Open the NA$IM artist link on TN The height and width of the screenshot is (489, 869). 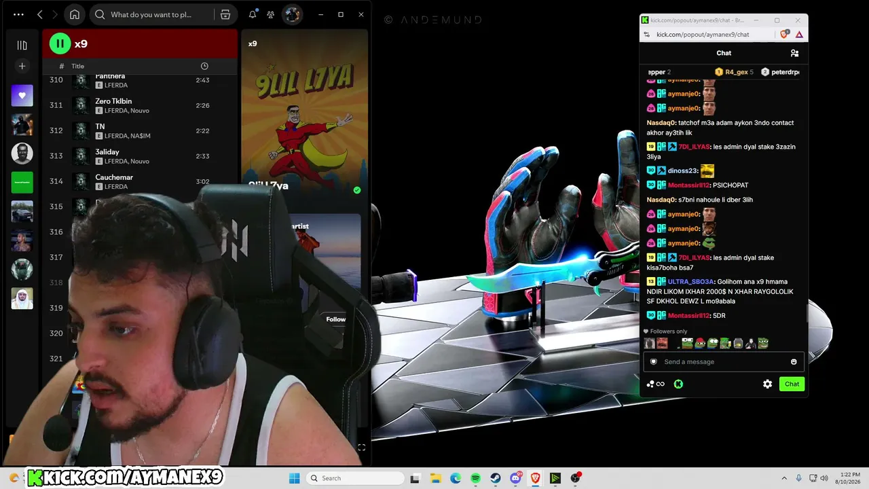point(141,136)
